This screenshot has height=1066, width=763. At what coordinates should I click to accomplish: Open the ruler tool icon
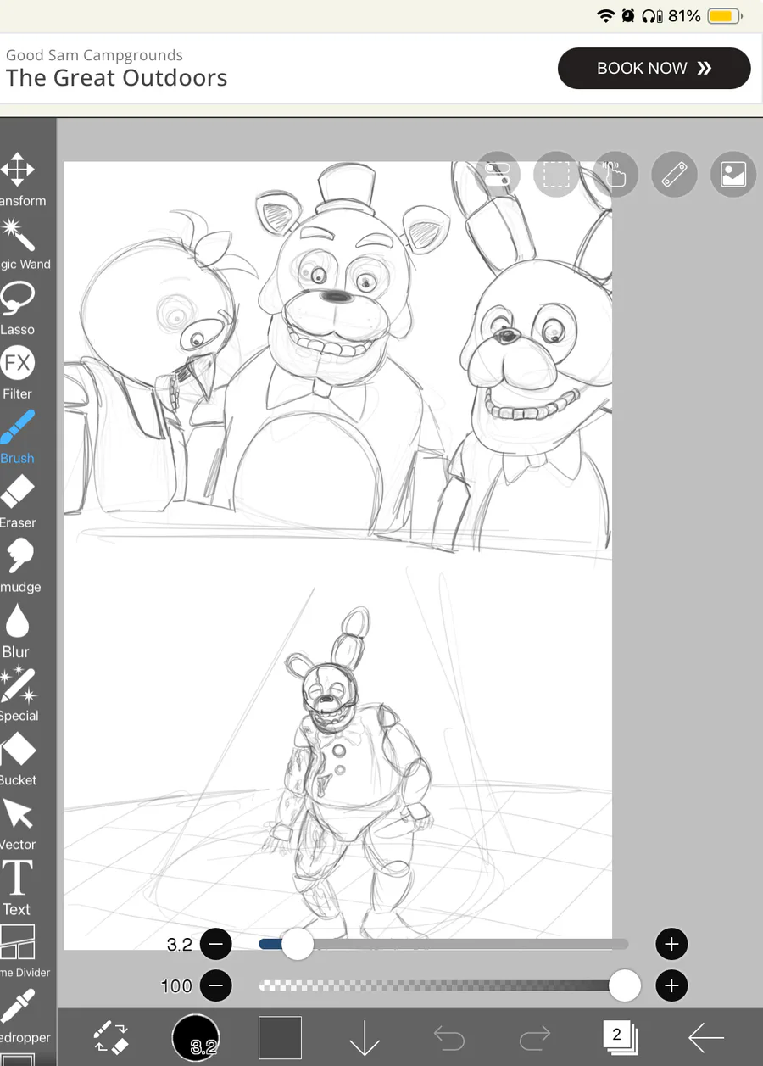click(x=674, y=175)
